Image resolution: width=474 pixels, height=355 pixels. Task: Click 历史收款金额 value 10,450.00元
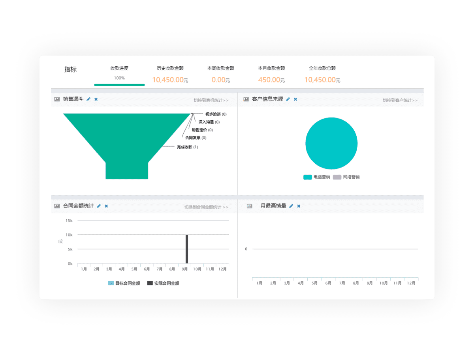(x=170, y=80)
